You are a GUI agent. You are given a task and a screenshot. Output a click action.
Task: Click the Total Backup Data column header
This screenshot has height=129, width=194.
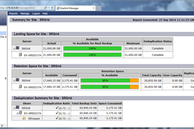84,104
